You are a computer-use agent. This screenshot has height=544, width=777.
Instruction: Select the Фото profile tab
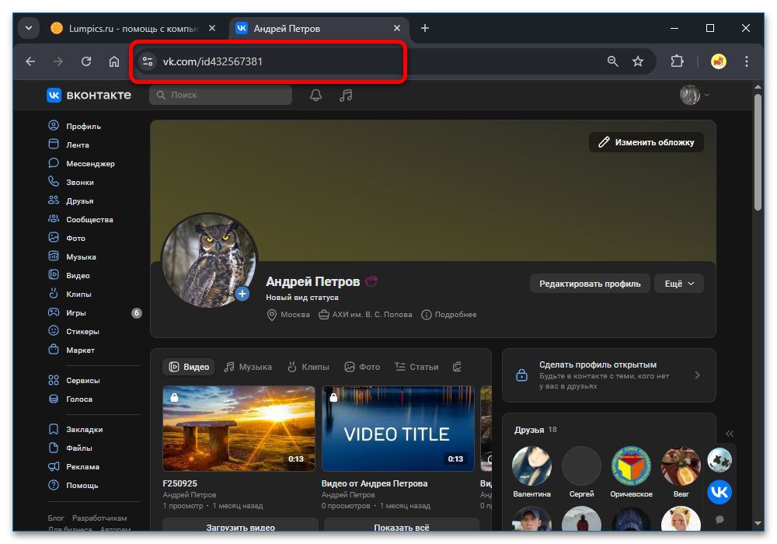pyautogui.click(x=362, y=367)
